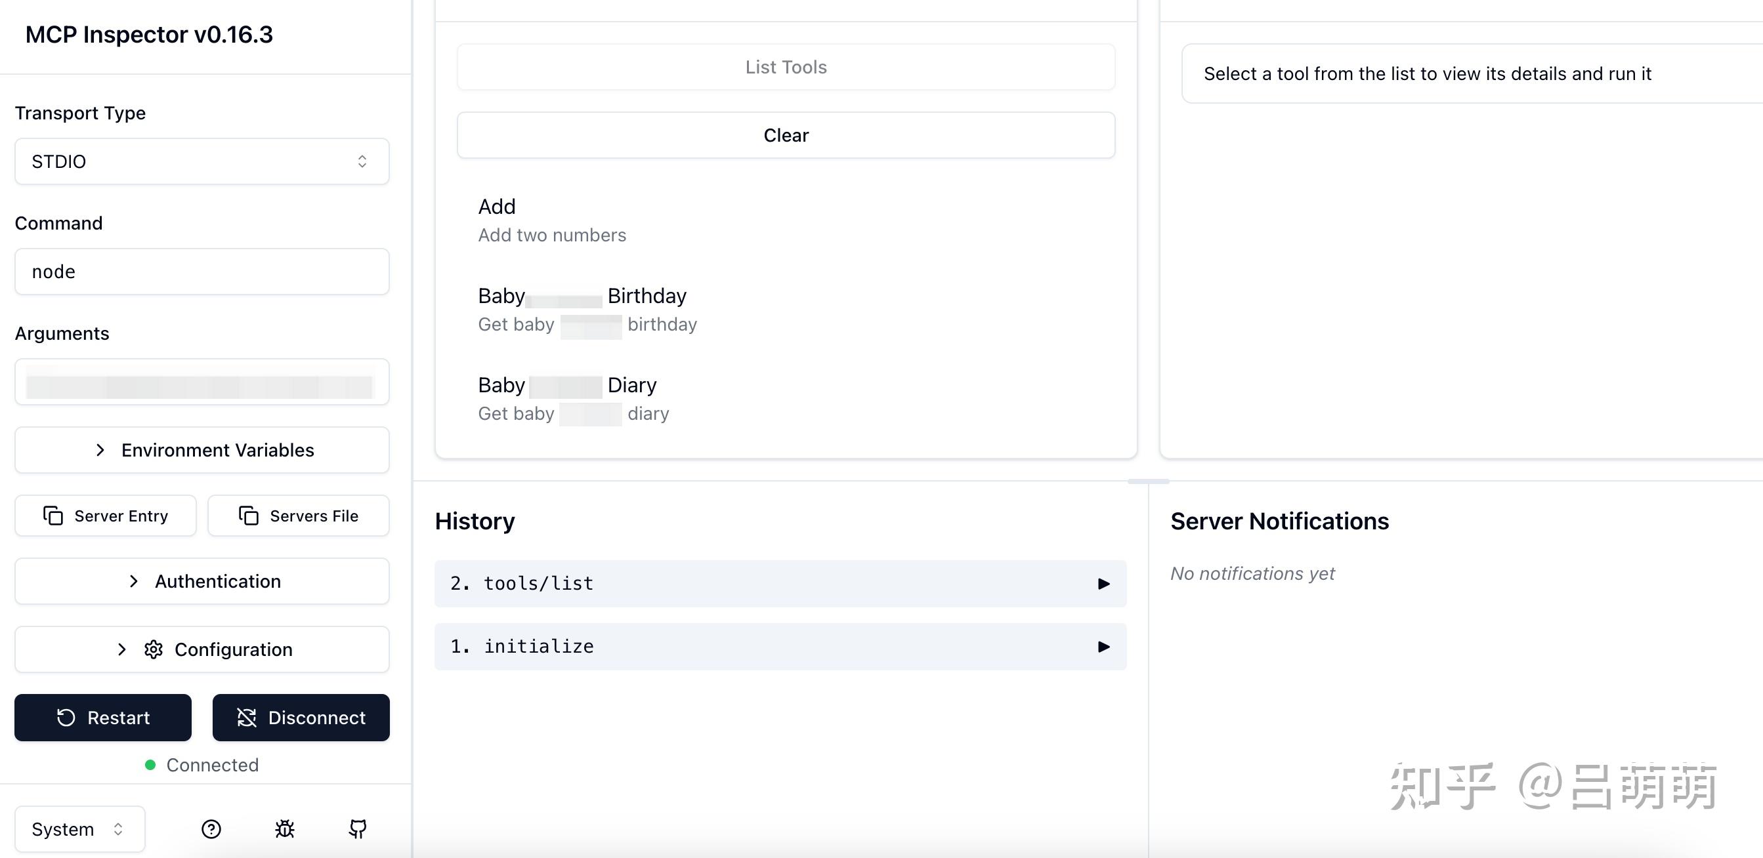Screen dimensions: 1763x858
Task: Open the System theme dropdown
Action: click(x=80, y=829)
